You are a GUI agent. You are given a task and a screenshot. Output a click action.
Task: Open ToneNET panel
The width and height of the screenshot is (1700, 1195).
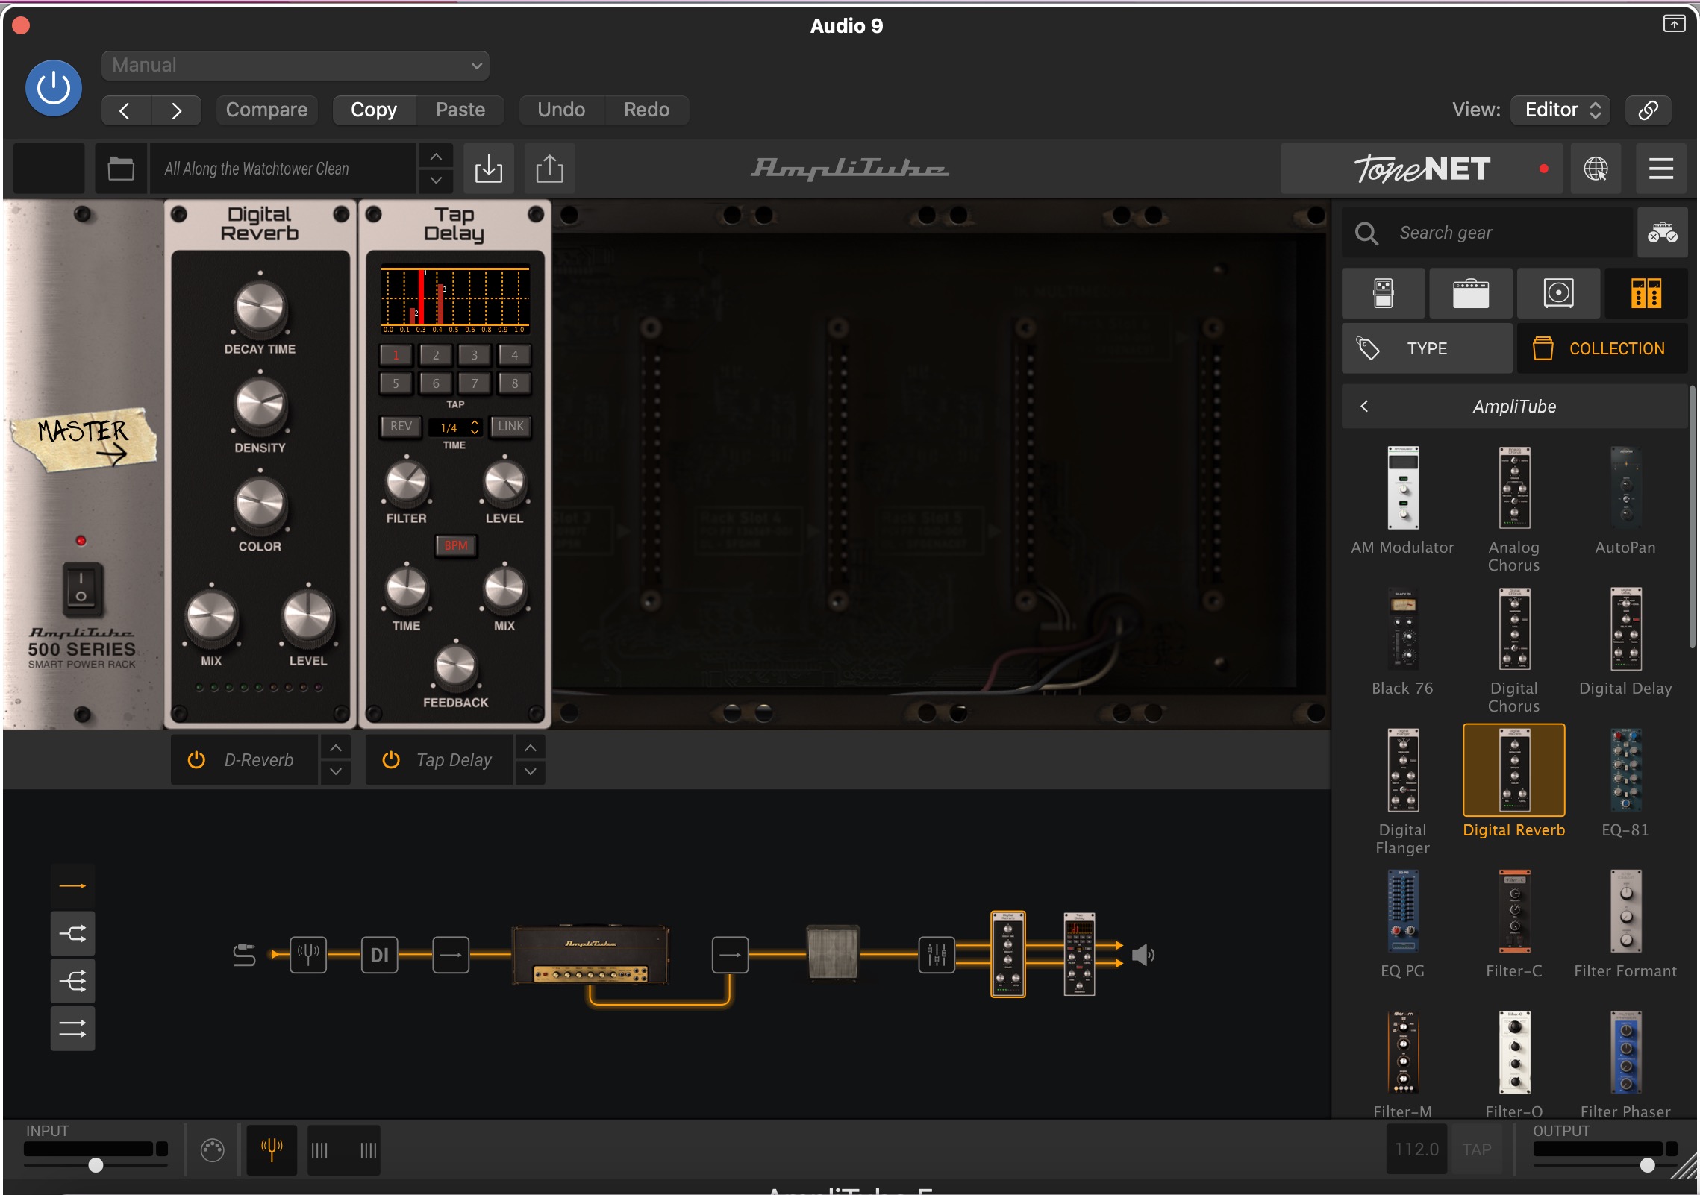pyautogui.click(x=1422, y=169)
